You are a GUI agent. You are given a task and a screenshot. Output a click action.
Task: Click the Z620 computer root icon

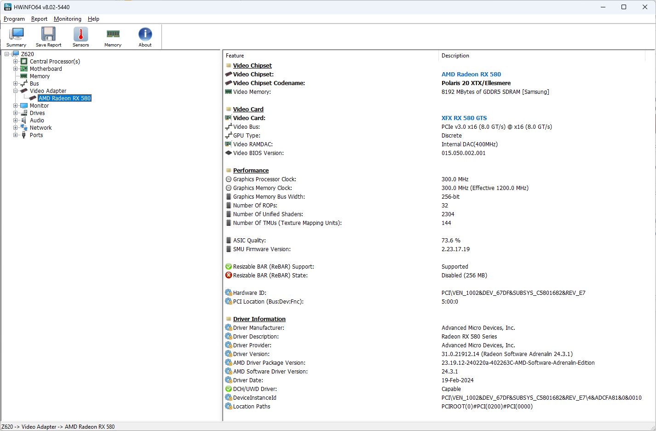pyautogui.click(x=15, y=54)
